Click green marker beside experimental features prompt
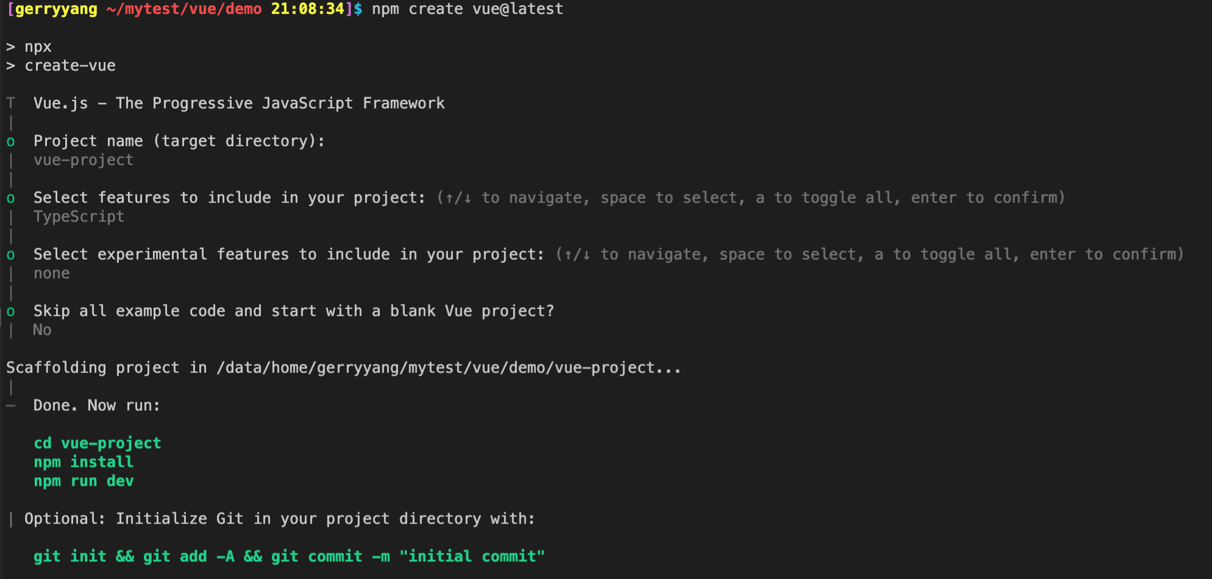1212x579 pixels. pyautogui.click(x=10, y=255)
